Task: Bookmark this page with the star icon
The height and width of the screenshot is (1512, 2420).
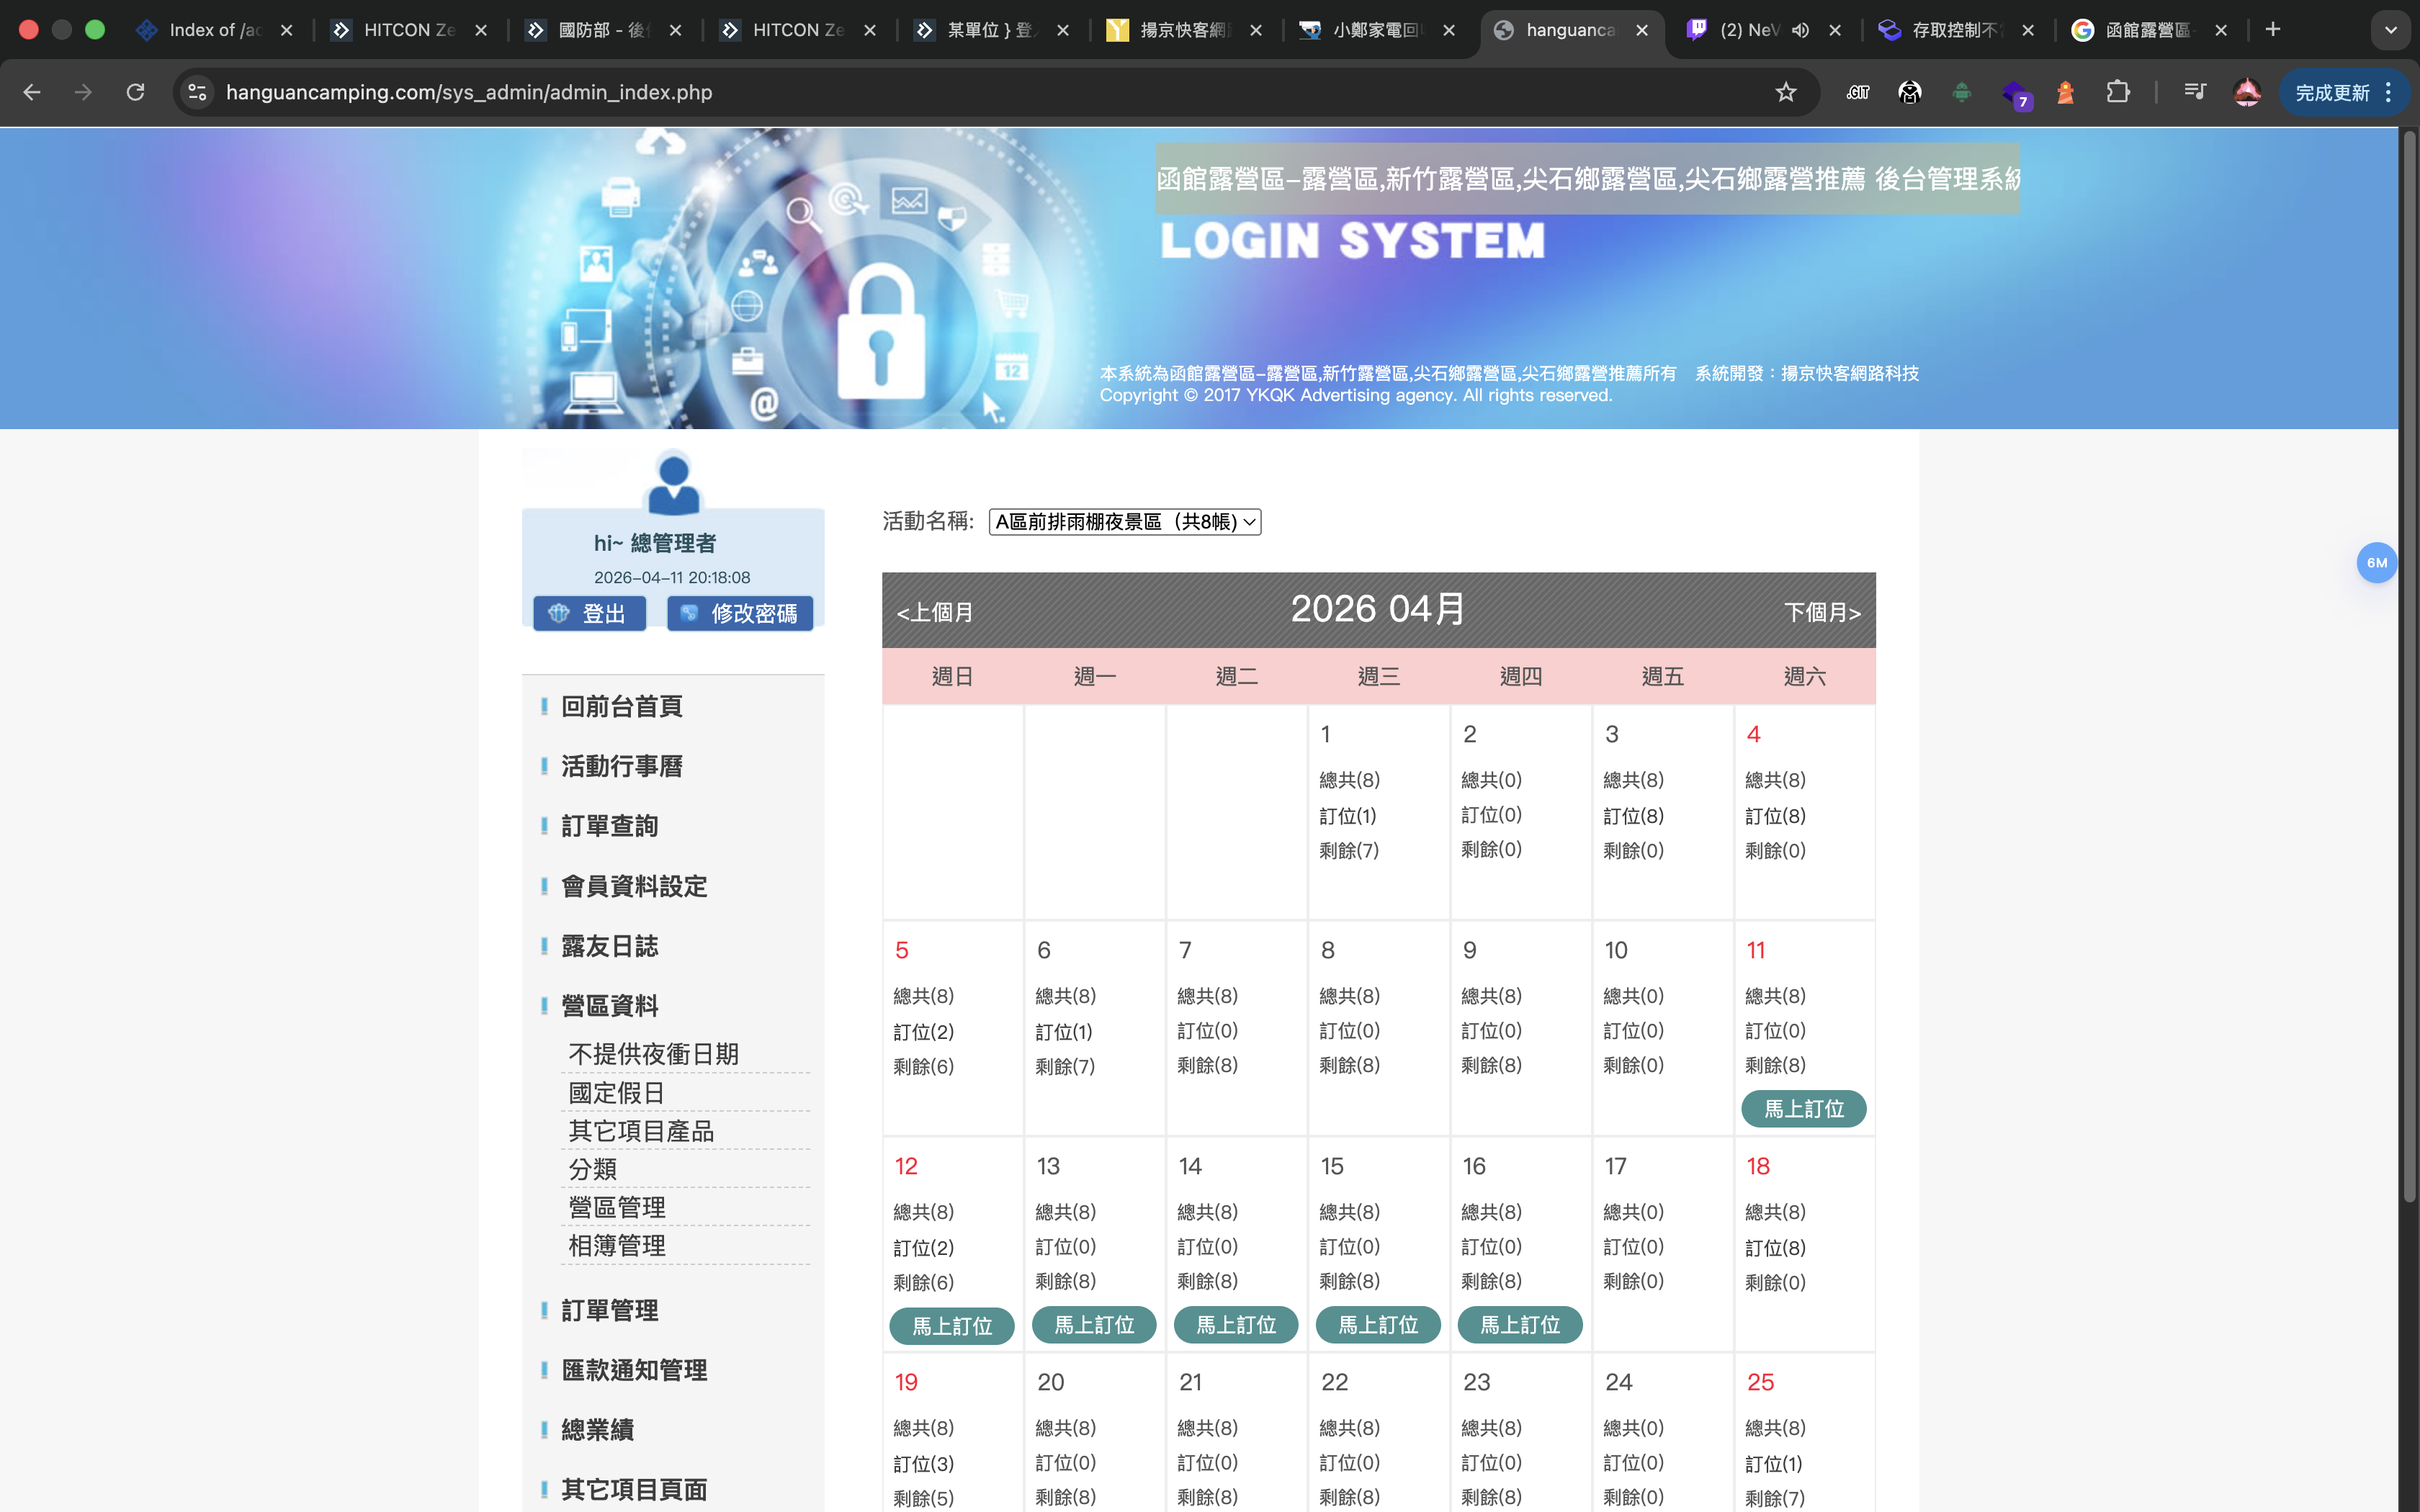Action: (1786, 92)
